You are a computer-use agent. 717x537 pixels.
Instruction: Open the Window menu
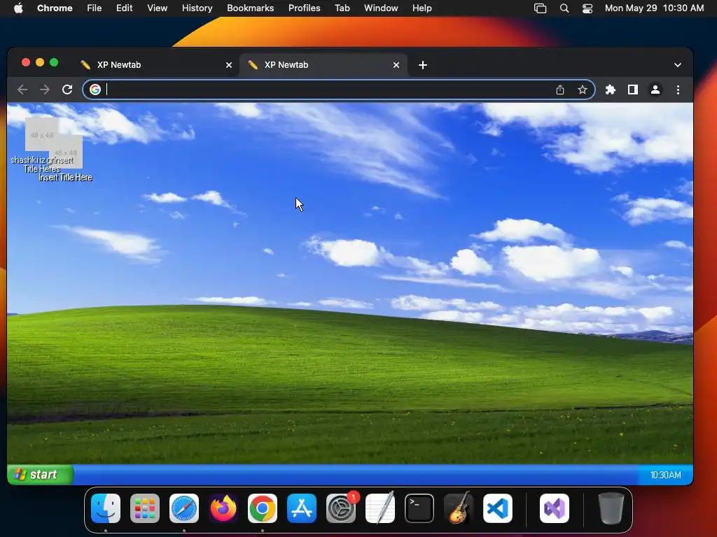pyautogui.click(x=381, y=8)
